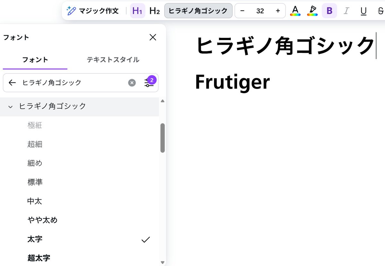Toggle strikethrough formatting
385x266 pixels.
[x=380, y=11]
